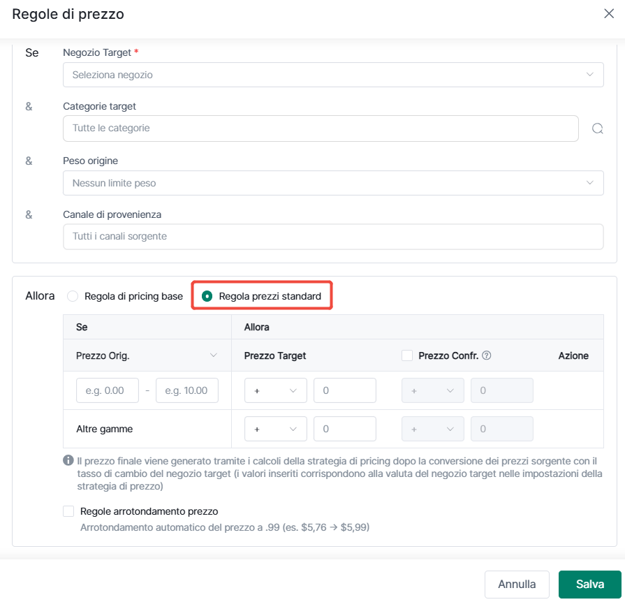Screen dimensions: 625x602
Task: Click the Azione column header
Action: 573,355
